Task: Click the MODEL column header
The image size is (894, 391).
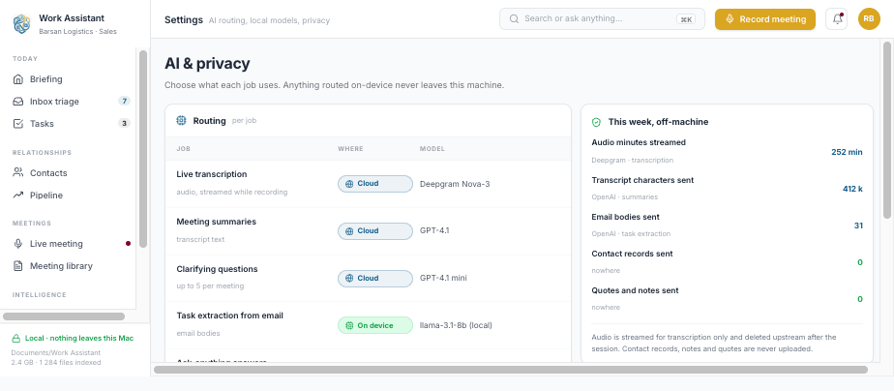Action: [432, 149]
